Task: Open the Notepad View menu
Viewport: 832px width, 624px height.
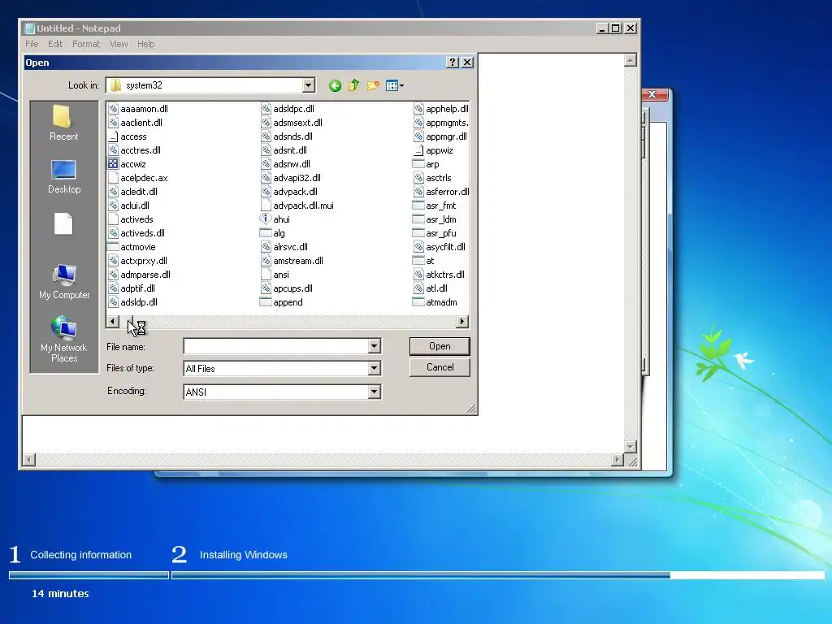Action: click(x=119, y=44)
